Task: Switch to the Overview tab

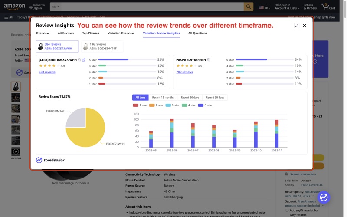Action: (x=43, y=33)
